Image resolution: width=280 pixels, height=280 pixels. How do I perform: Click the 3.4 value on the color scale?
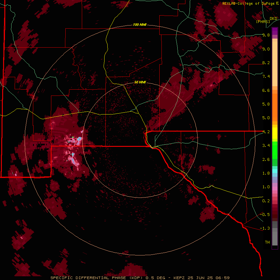point(266,146)
